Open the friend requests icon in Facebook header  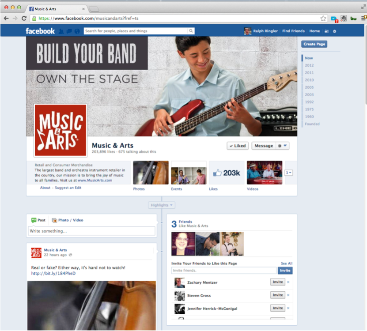tap(61, 31)
